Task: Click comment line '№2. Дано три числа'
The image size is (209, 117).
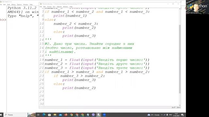Action: point(89,44)
